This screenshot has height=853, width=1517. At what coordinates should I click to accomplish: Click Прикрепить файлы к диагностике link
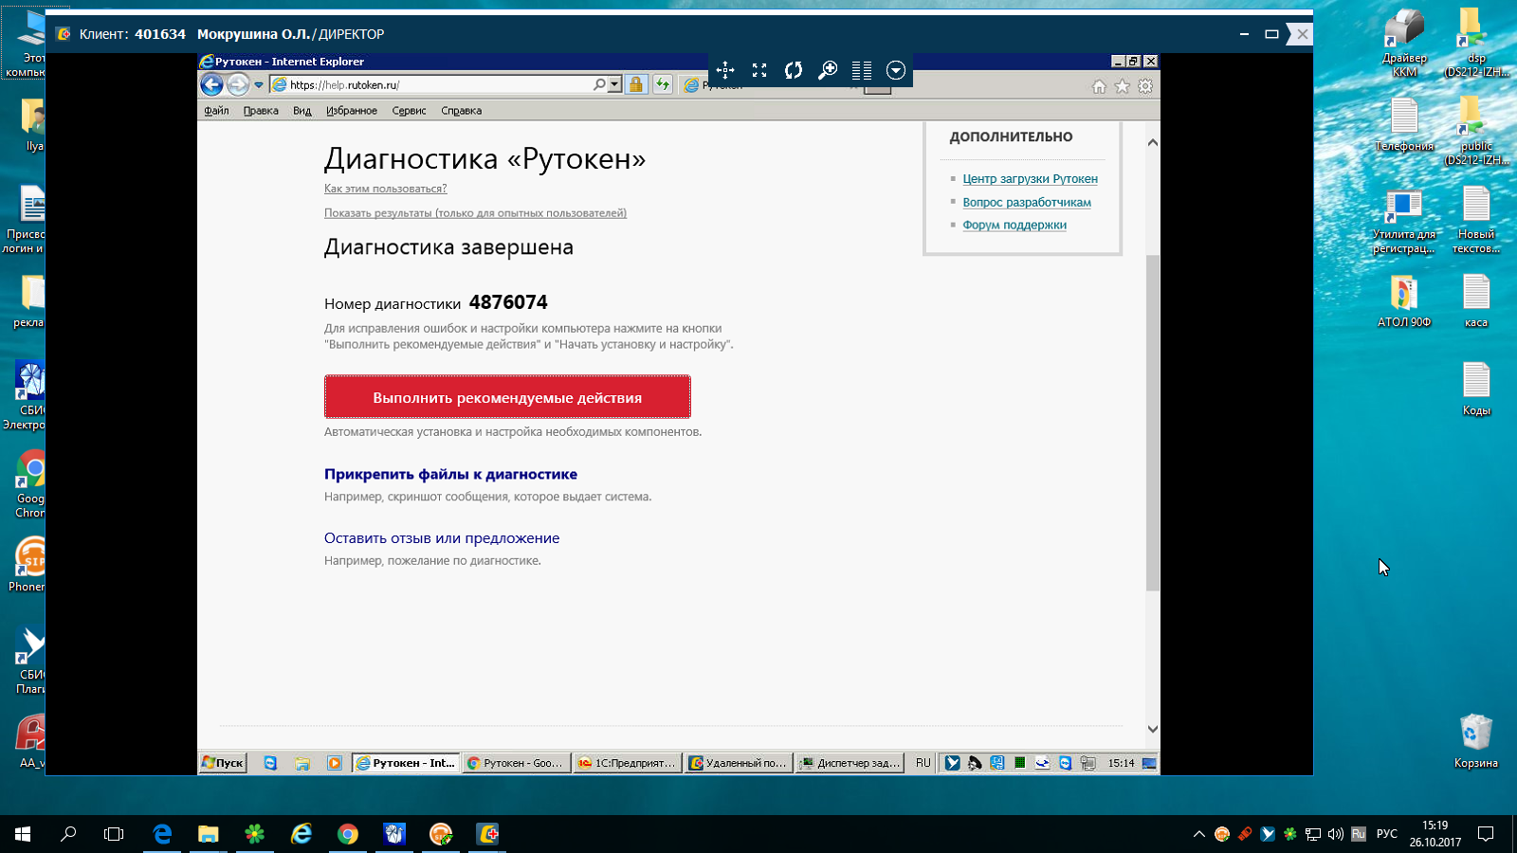pyautogui.click(x=450, y=474)
